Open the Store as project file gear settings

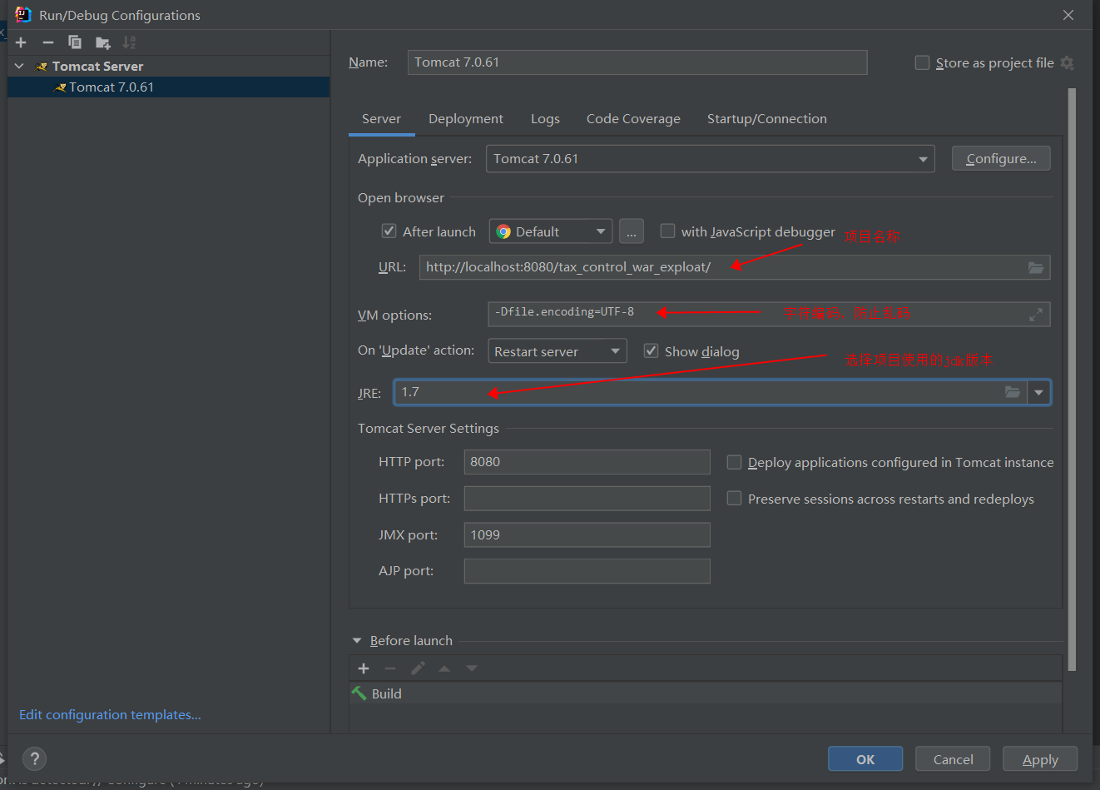click(x=1068, y=63)
